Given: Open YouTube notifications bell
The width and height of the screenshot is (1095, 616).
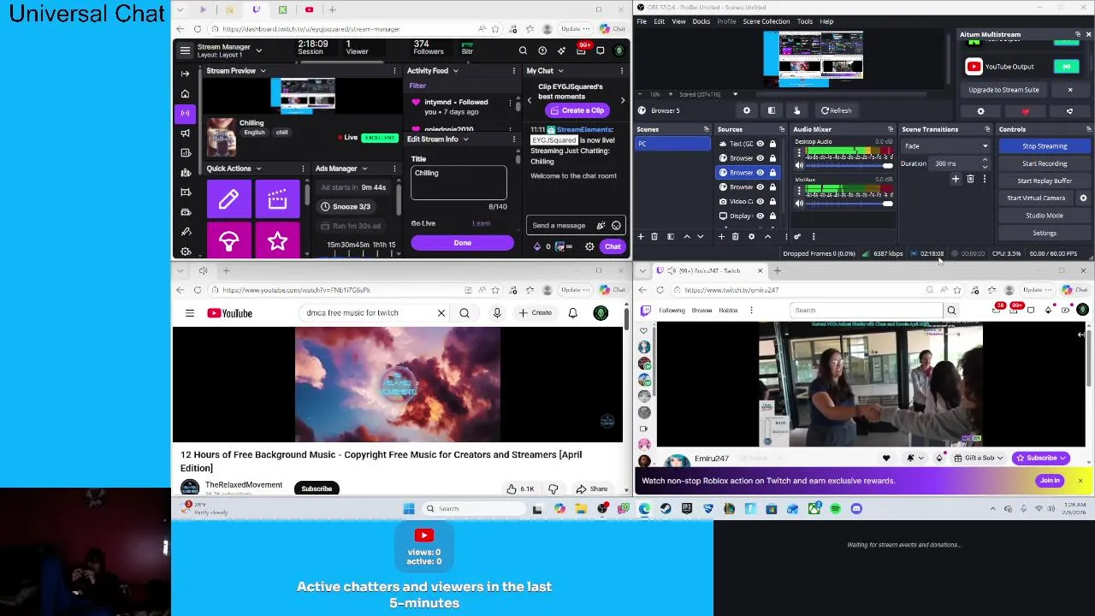Looking at the screenshot, I should (x=572, y=313).
